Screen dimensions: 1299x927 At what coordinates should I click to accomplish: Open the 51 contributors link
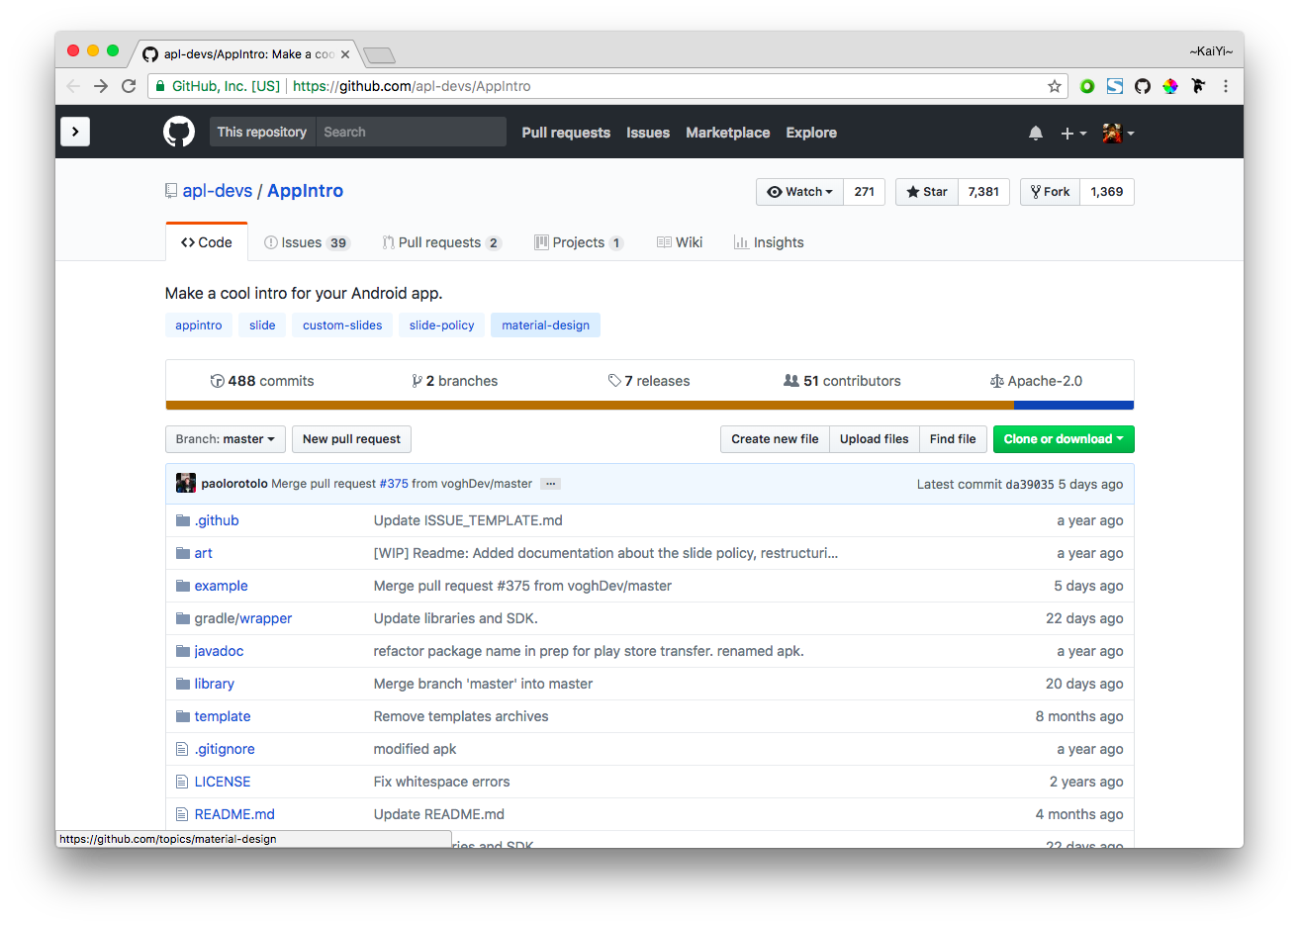(x=842, y=381)
